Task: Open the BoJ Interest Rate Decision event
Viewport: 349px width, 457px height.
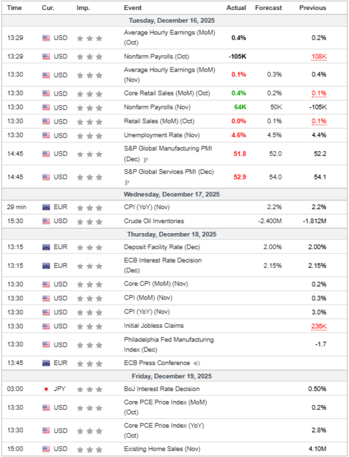Action: [x=162, y=389]
